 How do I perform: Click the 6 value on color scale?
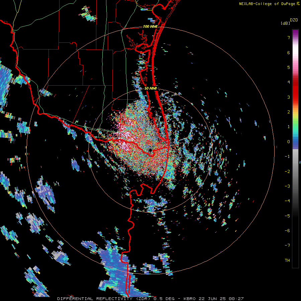point(289,53)
